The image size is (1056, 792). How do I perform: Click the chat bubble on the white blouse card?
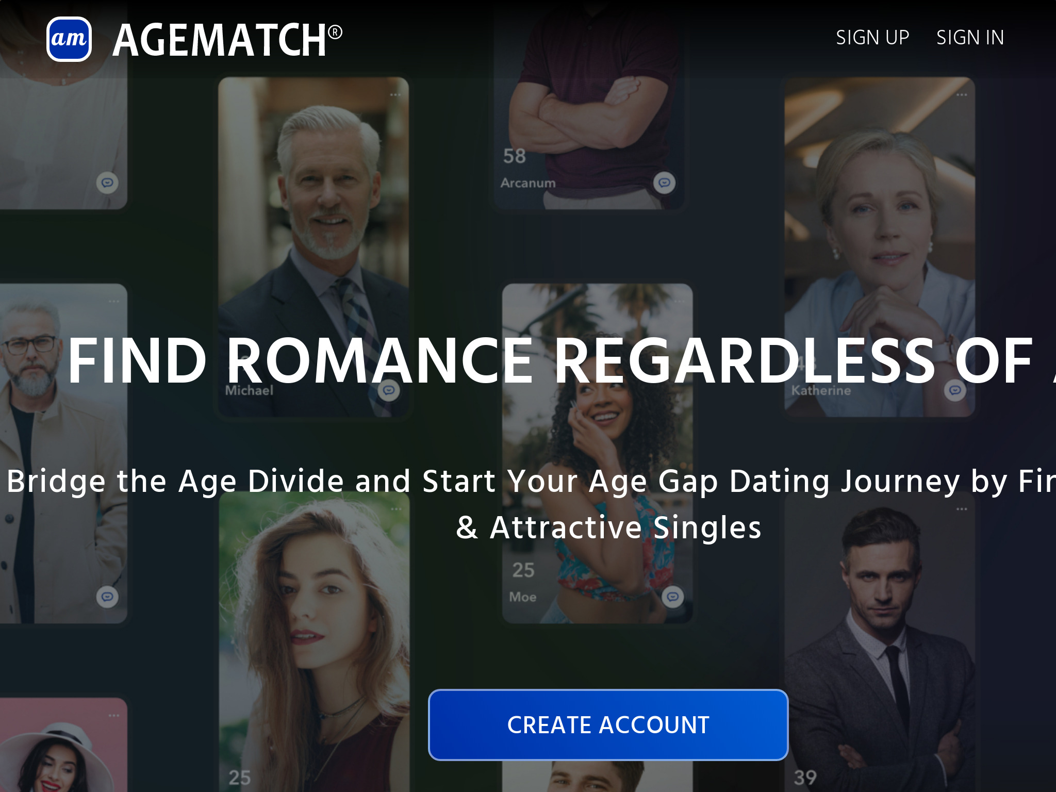pyautogui.click(x=107, y=183)
